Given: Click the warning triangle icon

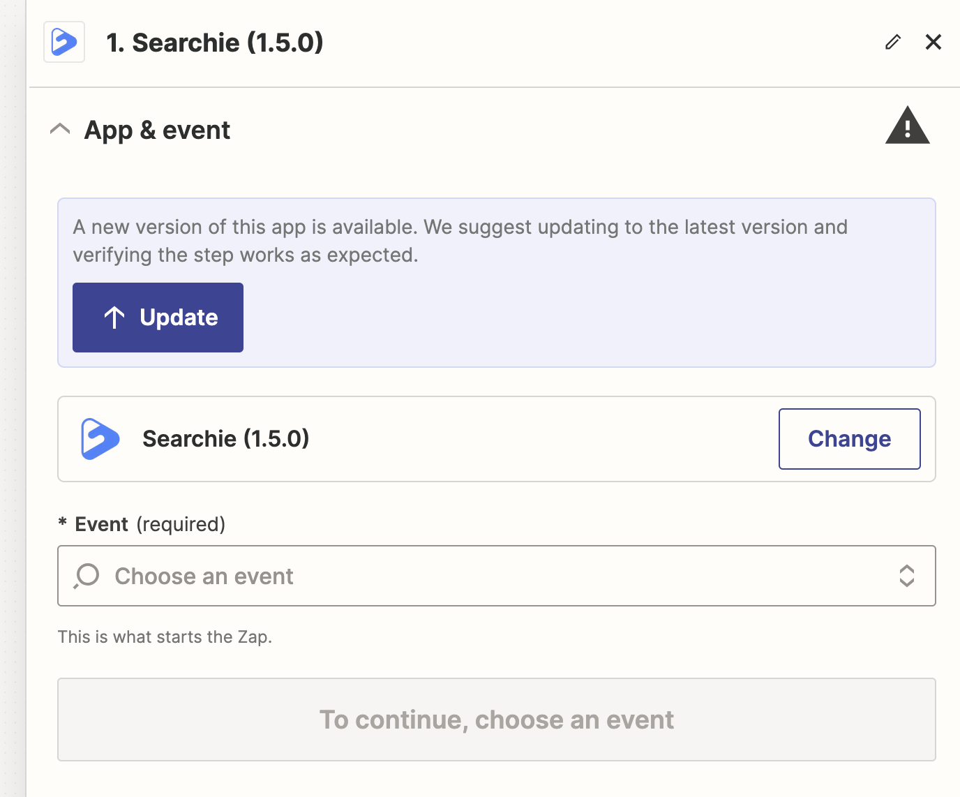Looking at the screenshot, I should pos(907,126).
